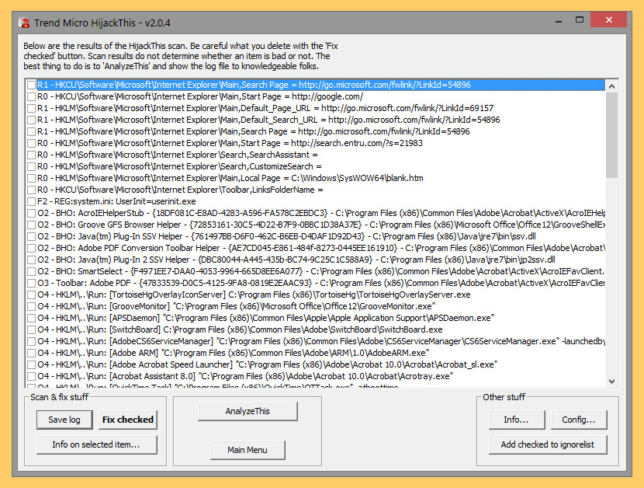Open the Config... settings button
The width and height of the screenshot is (644, 488).
click(579, 420)
